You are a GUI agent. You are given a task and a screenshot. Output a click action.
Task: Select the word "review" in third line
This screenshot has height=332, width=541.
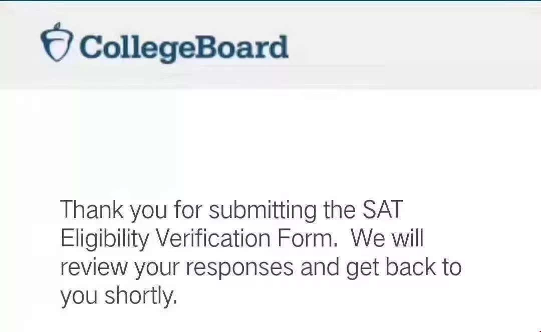tap(94, 267)
